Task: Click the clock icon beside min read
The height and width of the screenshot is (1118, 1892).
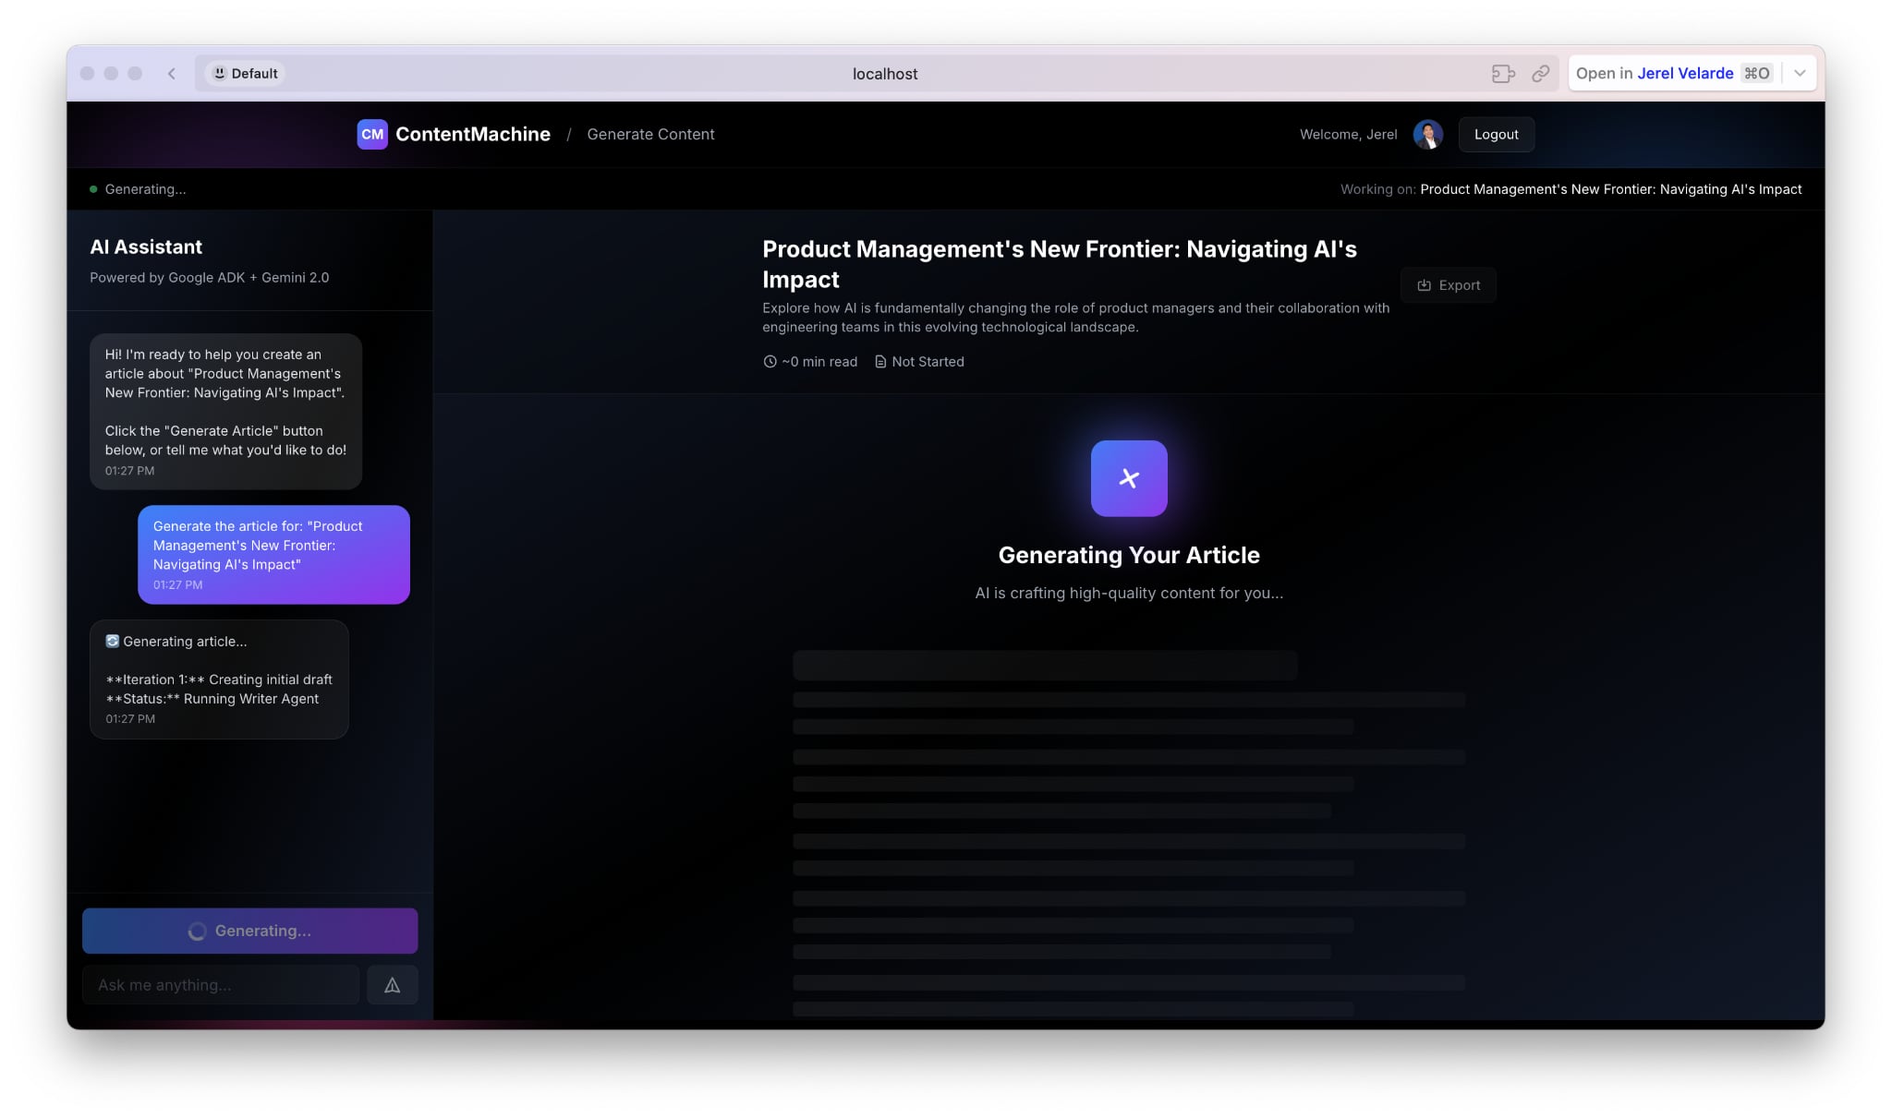Action: 770,362
